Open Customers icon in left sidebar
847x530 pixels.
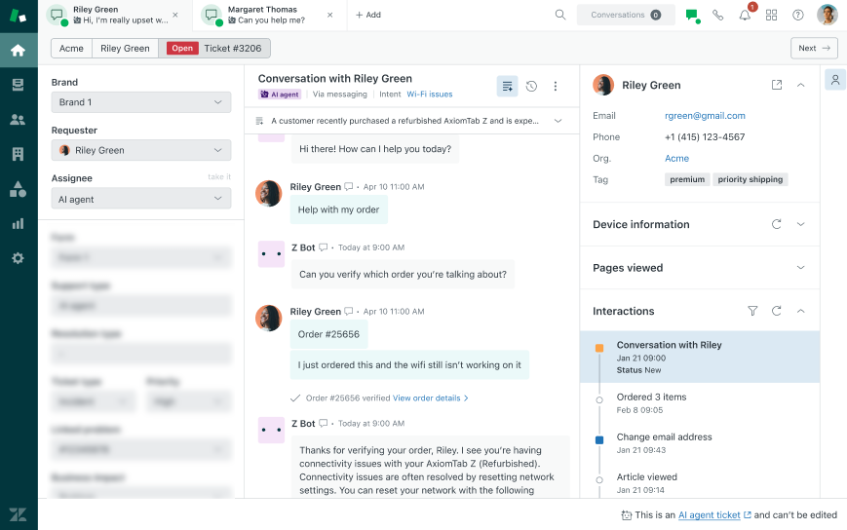click(x=18, y=120)
